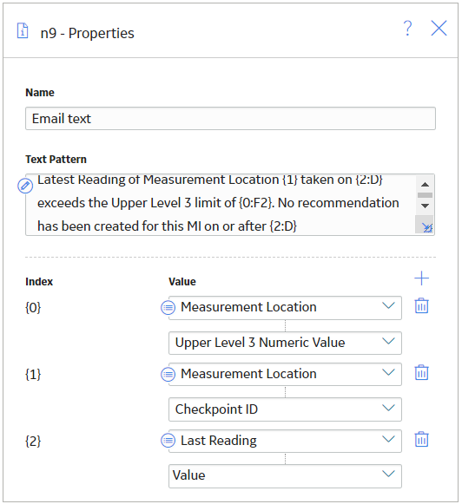Open the Last Reading dropdown

[285, 441]
